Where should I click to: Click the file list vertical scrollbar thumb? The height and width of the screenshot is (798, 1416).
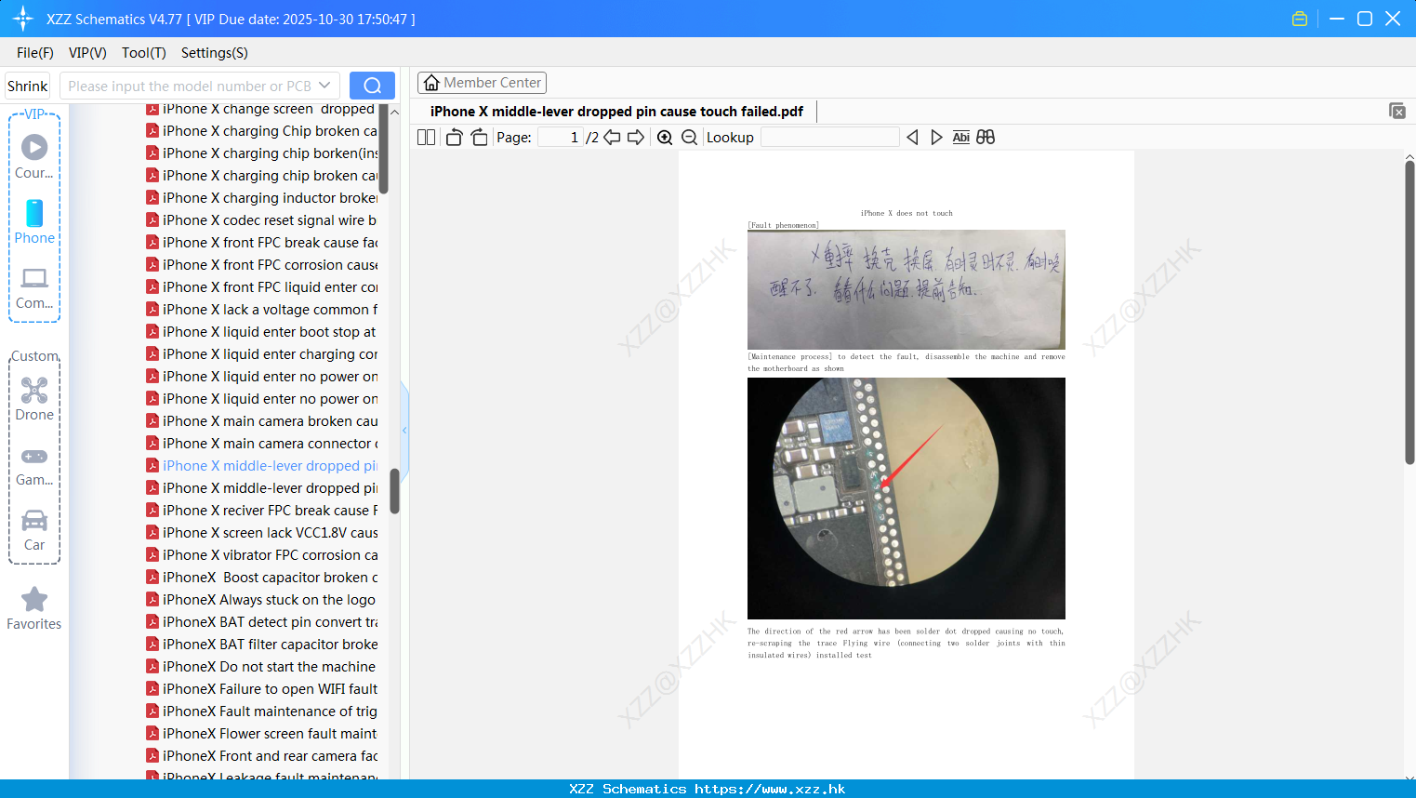coord(394,491)
